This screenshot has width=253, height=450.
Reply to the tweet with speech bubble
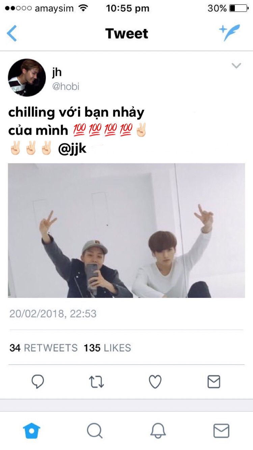click(x=38, y=382)
